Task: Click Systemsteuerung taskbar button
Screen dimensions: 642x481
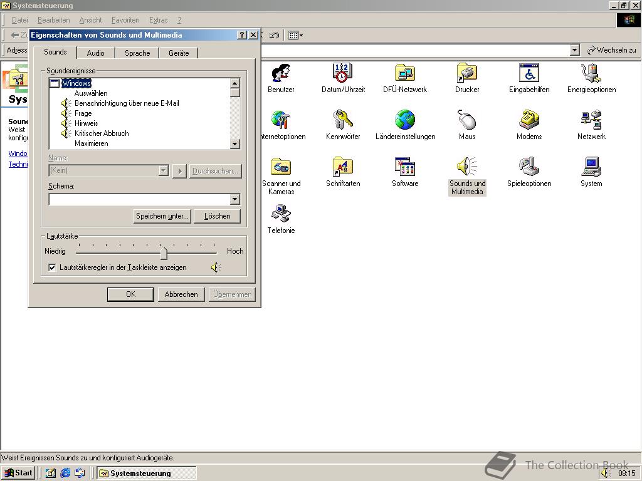Action: (147, 473)
